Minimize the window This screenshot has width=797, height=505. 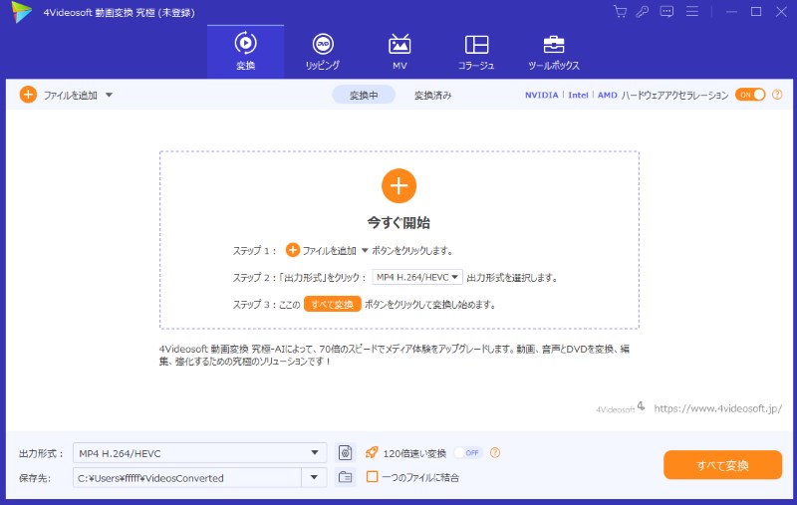[x=731, y=12]
